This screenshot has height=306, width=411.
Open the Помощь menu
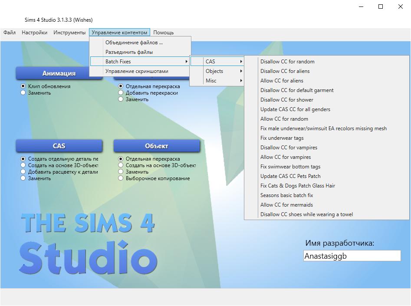pyautogui.click(x=163, y=32)
